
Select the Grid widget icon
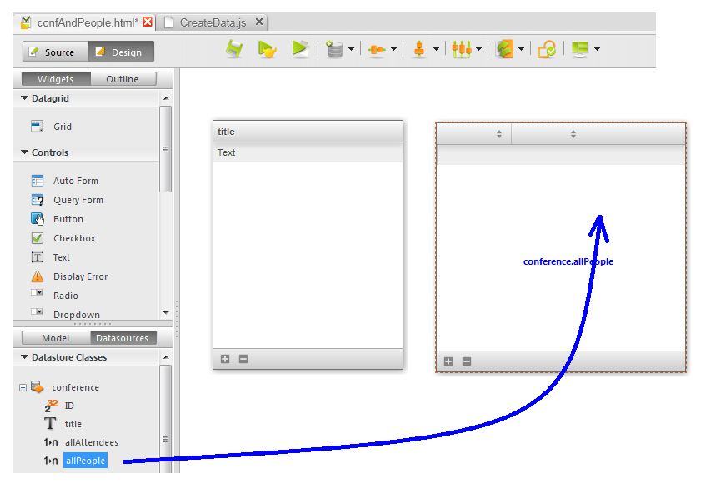(38, 127)
